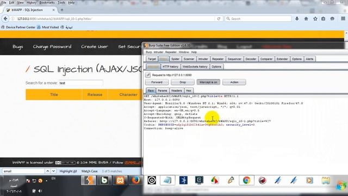Open the monitor icon app in taskbar
The image size is (348, 196).
coord(199,180)
